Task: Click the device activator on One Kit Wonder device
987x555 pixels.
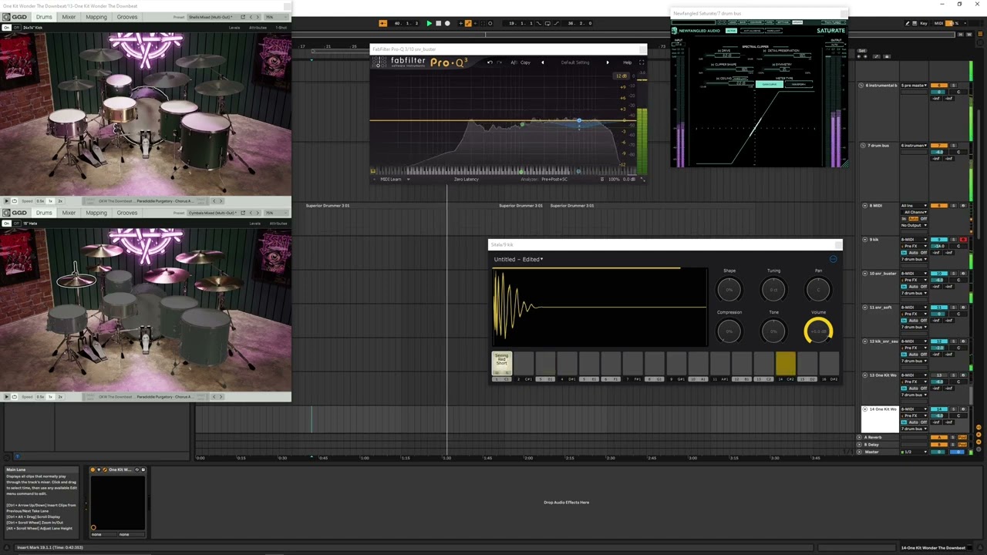Action: 93,469
